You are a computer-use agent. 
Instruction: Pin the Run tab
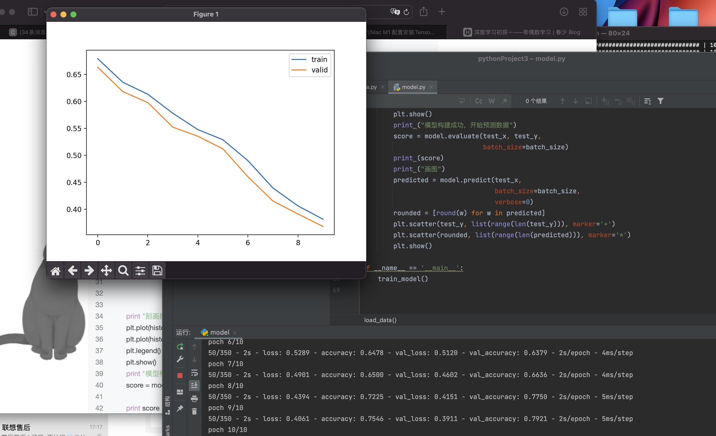click(180, 408)
